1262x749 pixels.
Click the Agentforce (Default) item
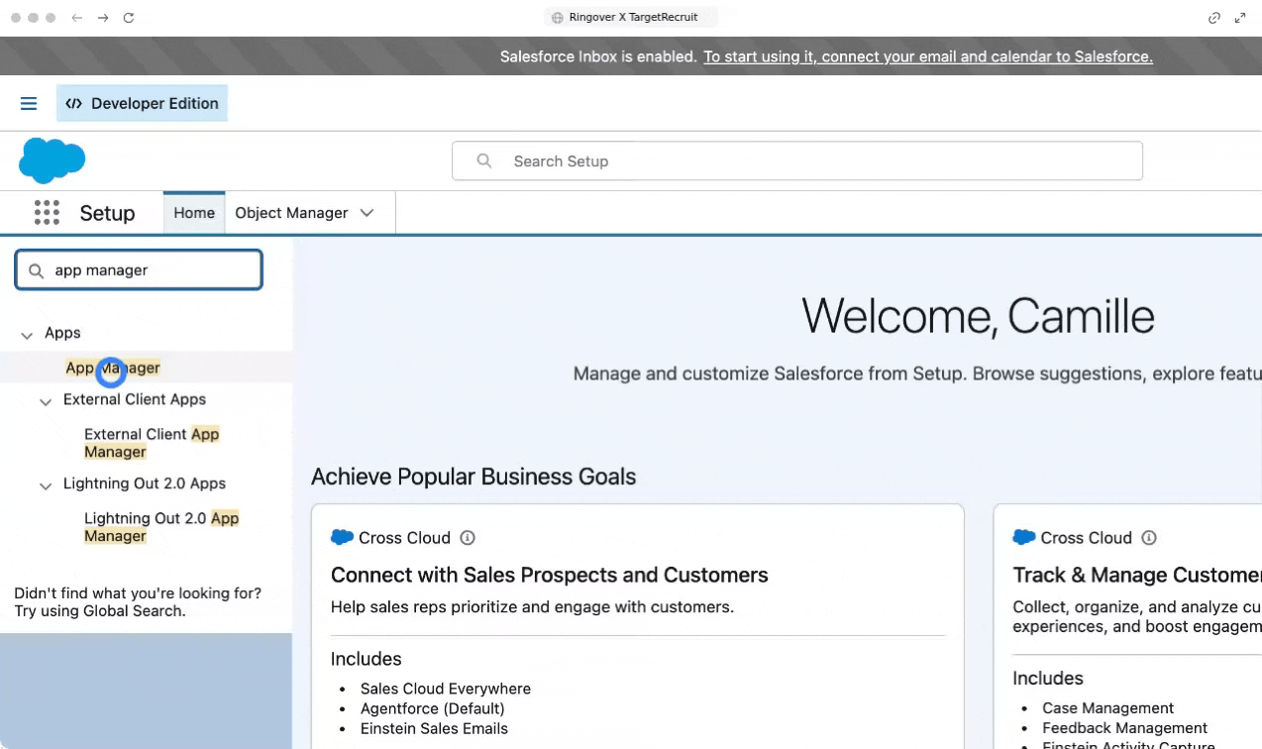[x=433, y=708]
